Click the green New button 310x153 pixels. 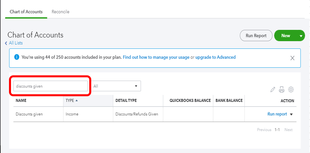click(285, 36)
